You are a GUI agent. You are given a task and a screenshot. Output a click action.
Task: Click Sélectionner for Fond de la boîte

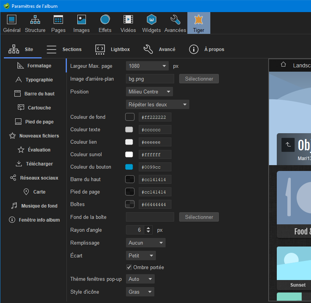(199, 217)
